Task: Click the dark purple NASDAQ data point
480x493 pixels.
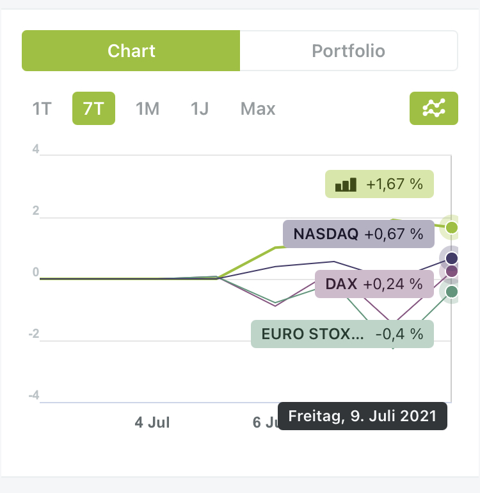Action: pyautogui.click(x=452, y=258)
